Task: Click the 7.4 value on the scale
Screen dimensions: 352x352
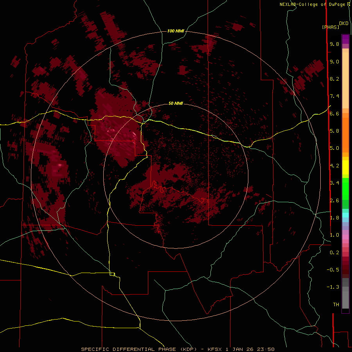Action: (334, 96)
